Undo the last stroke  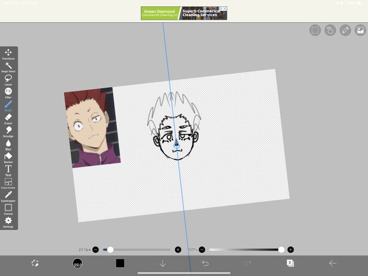[205, 263]
